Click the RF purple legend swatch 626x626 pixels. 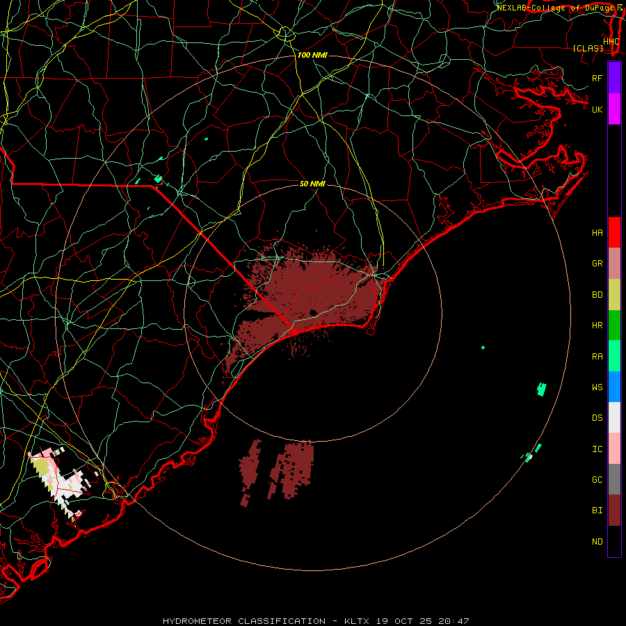(614, 78)
